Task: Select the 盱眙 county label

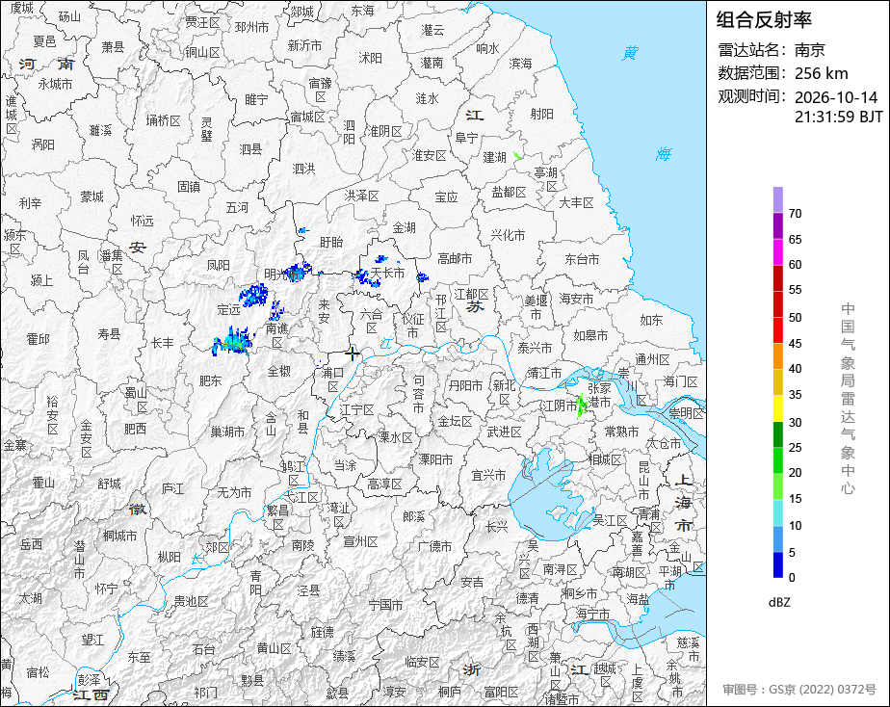Action: click(331, 243)
